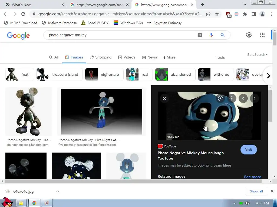The width and height of the screenshot is (277, 207).
Task: Open Windows ISOs bookmark
Action: tap(128, 23)
